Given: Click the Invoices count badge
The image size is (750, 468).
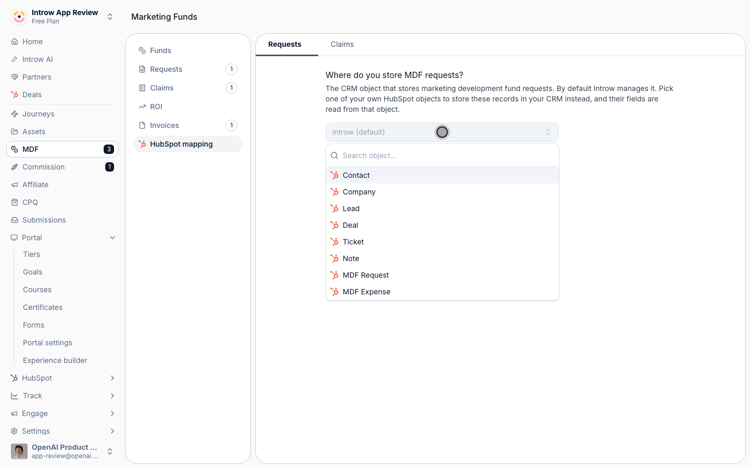Looking at the screenshot, I should point(232,125).
